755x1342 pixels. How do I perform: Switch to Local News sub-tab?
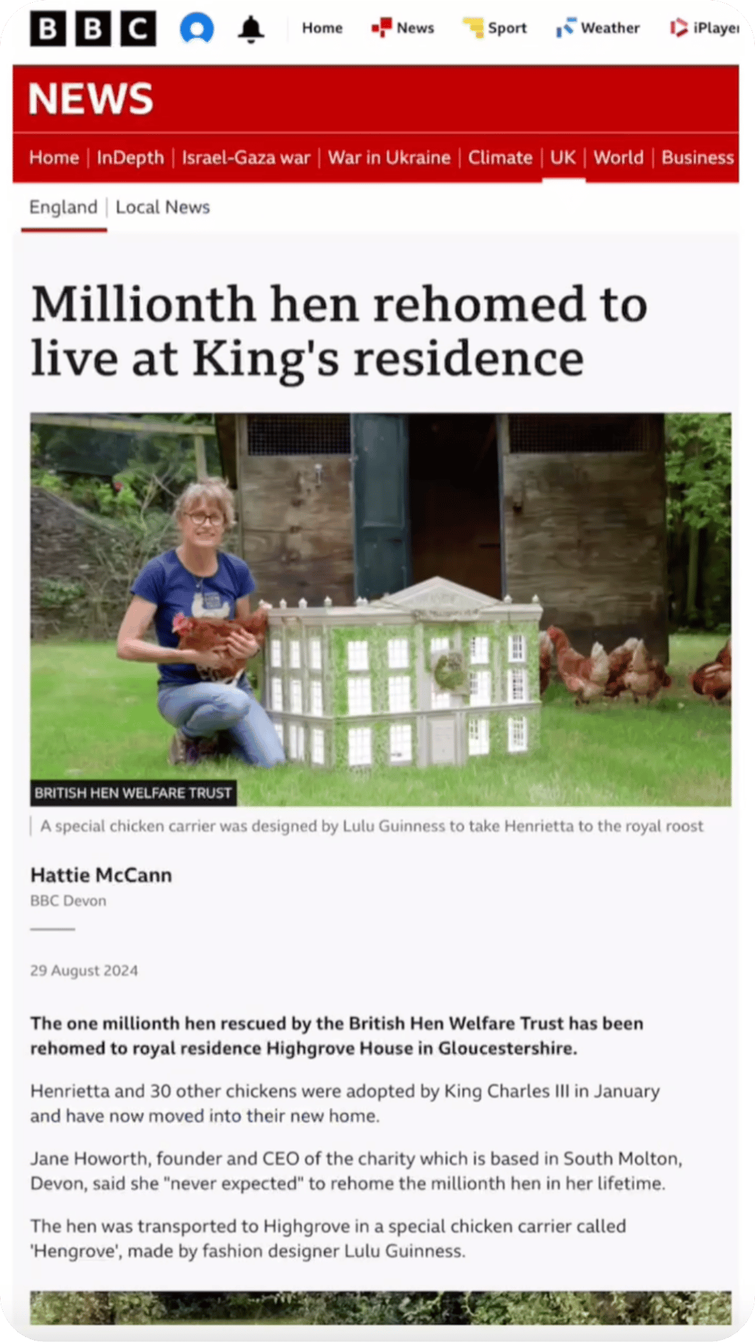point(163,208)
